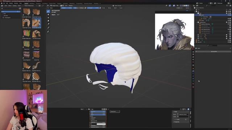This screenshot has width=232, height=130.
Task: Add a new workspace with plus tab
Action: pos(100,3)
